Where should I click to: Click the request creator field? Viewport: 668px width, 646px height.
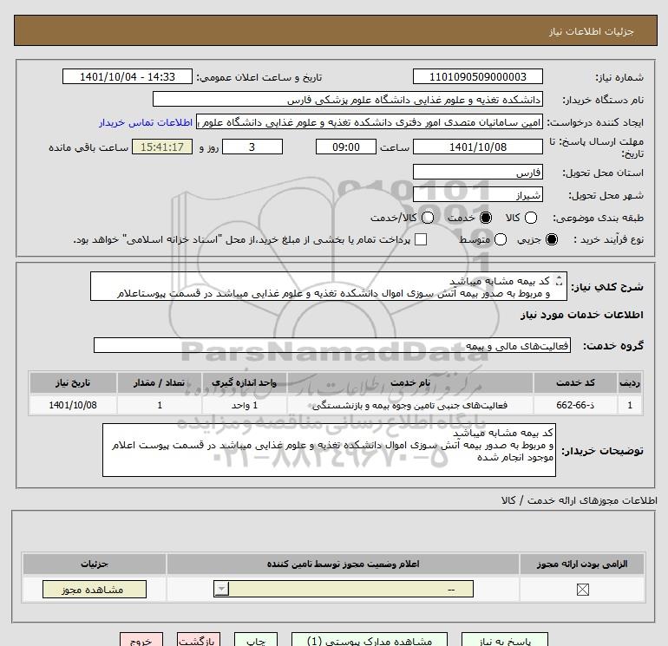click(370, 121)
